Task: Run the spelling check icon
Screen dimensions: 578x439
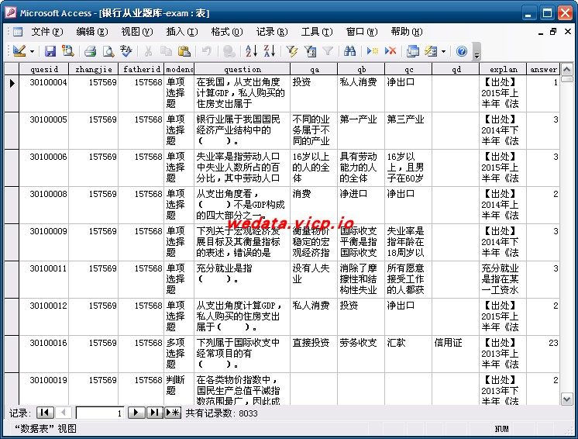Action: [126, 51]
